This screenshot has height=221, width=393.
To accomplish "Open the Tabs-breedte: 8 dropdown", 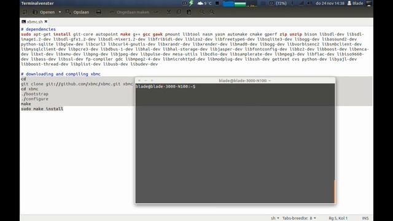I will click(x=299, y=219).
